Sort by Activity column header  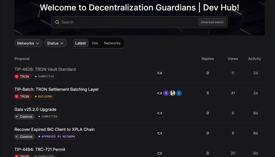(254, 59)
